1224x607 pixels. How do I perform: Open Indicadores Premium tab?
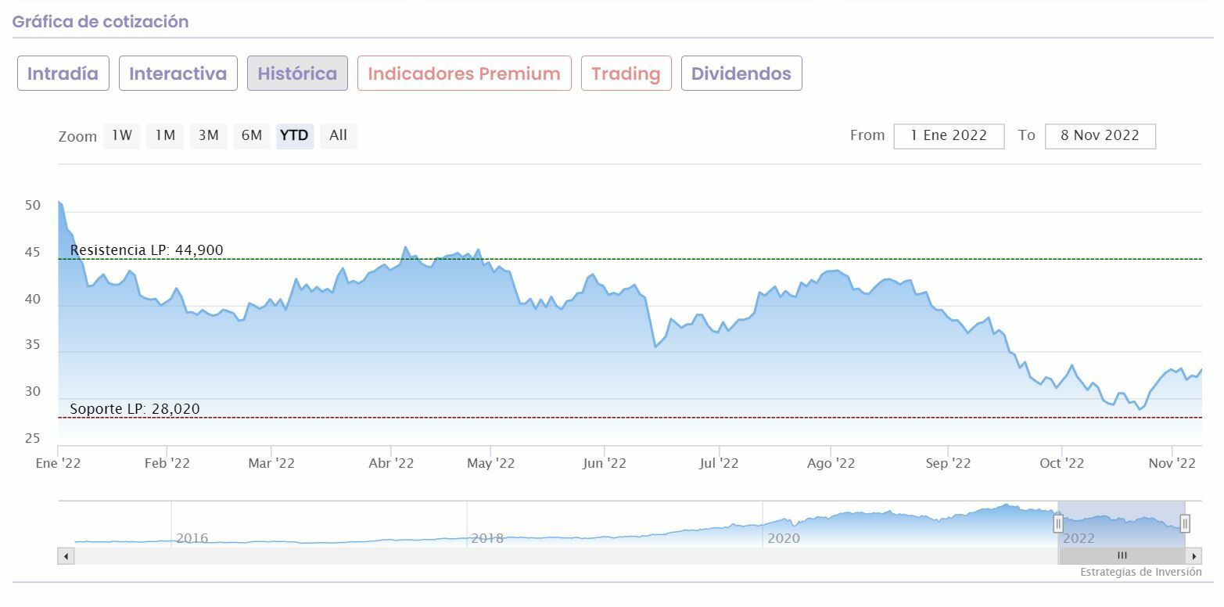(x=464, y=74)
